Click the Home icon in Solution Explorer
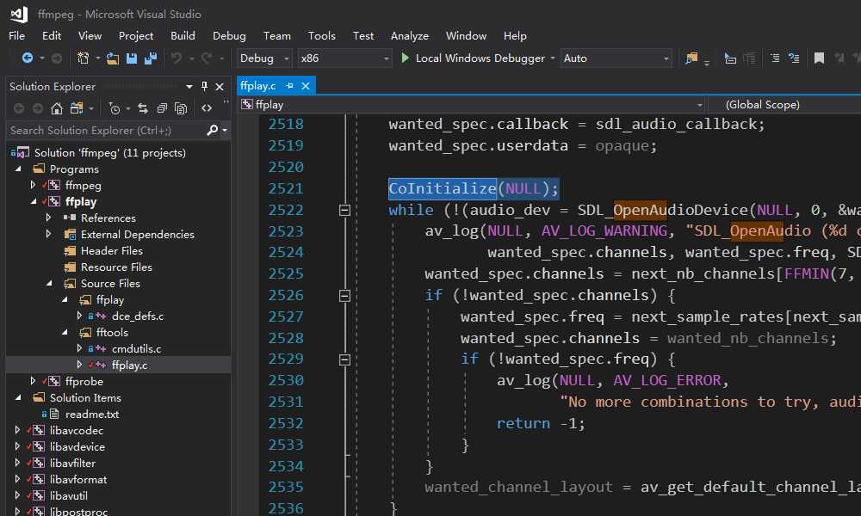Image resolution: width=861 pixels, height=516 pixels. click(57, 108)
